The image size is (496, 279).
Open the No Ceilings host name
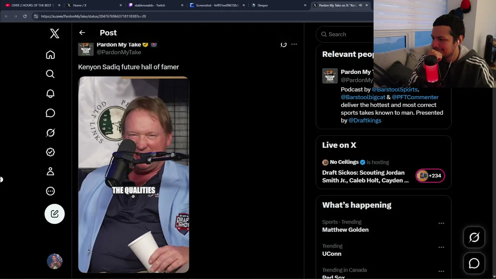click(x=344, y=162)
